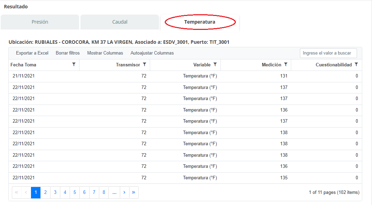Viewport: 372px width, 205px height.
Task: Navigate to page 8 in pagination
Action: point(104,192)
